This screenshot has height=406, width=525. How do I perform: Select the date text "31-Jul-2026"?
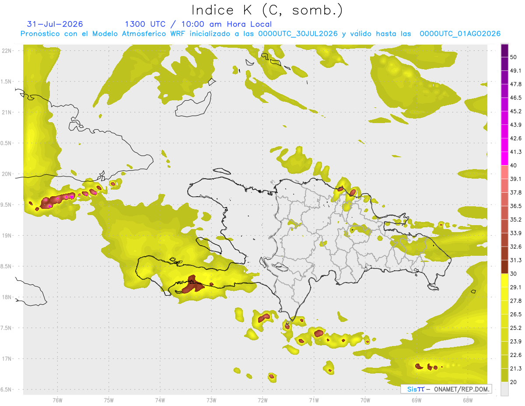click(55, 24)
